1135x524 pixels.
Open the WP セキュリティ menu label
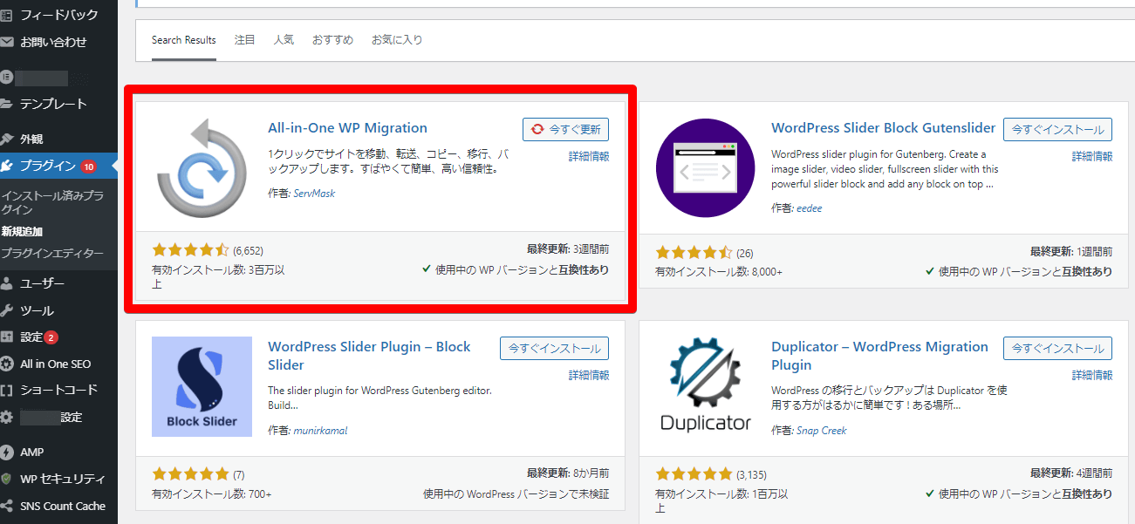pos(63,479)
